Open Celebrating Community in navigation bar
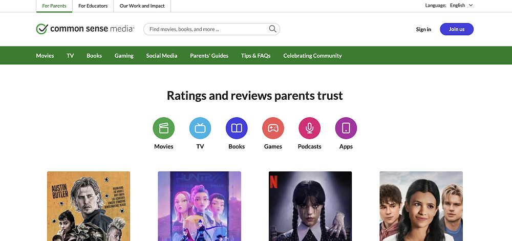The image size is (512, 241). (x=312, y=56)
